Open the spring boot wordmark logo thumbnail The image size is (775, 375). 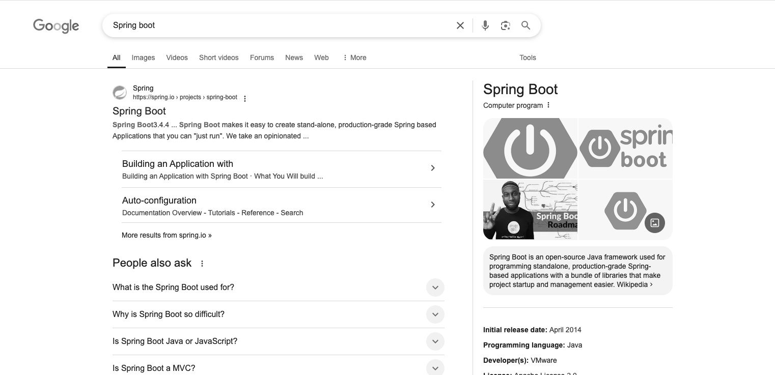point(626,149)
